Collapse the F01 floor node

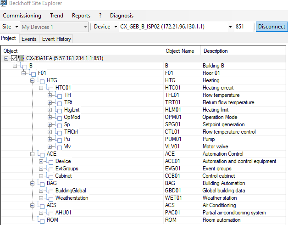tap(23, 73)
